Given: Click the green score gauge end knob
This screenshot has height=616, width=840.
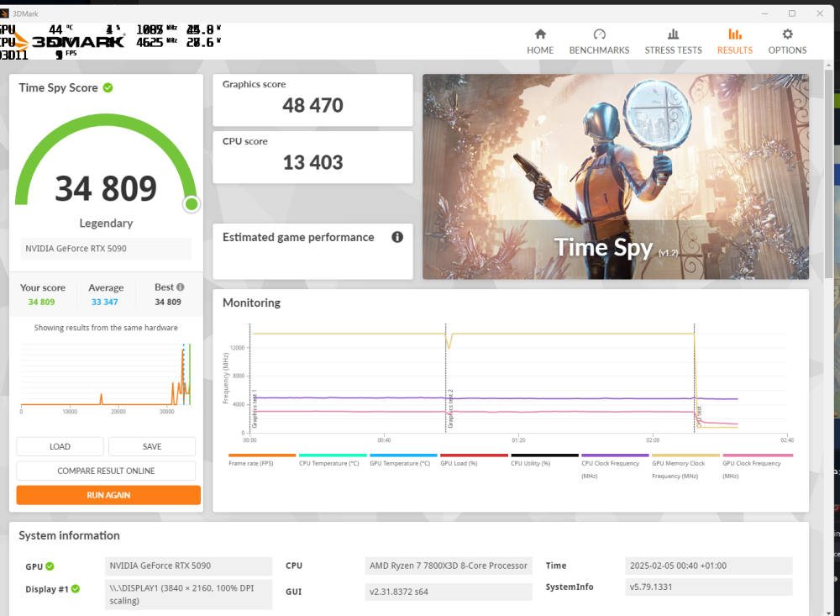Looking at the screenshot, I should [192, 204].
